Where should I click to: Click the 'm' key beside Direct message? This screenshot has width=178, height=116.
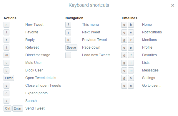tap(6, 55)
